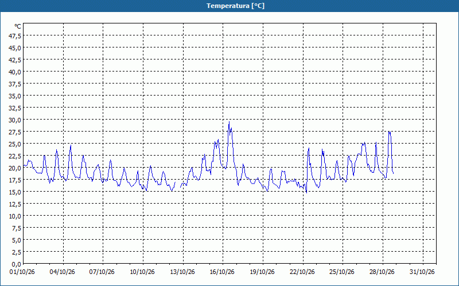Click the 32,5 y-axis label

pyautogui.click(x=15, y=108)
